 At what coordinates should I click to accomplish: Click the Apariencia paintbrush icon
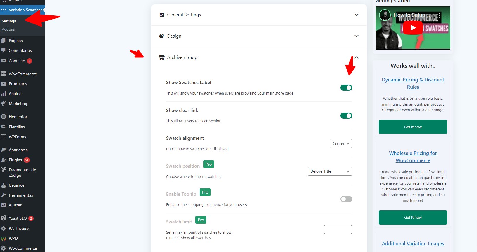[x=4, y=150]
